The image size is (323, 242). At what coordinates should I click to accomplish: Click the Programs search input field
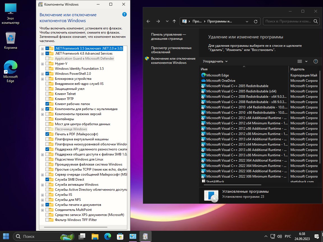coord(288,21)
